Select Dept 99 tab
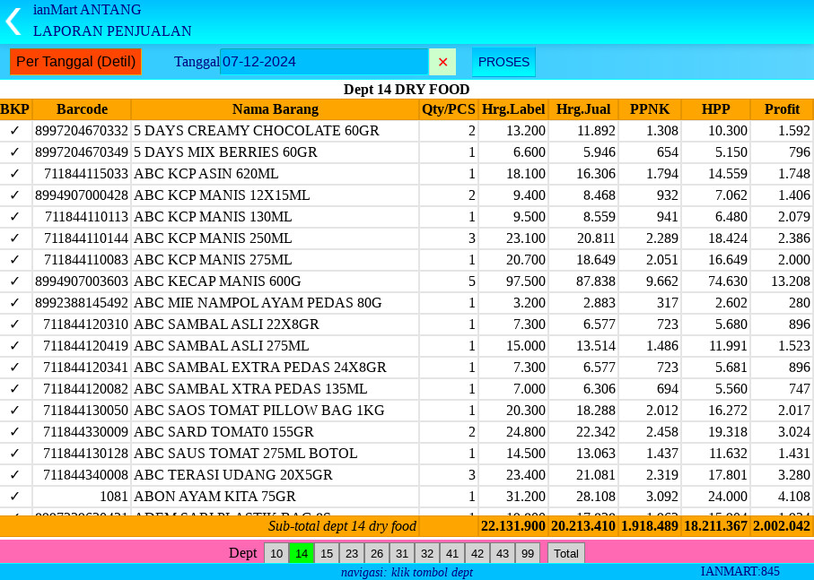Screen dimensions: 814x580 pos(528,554)
